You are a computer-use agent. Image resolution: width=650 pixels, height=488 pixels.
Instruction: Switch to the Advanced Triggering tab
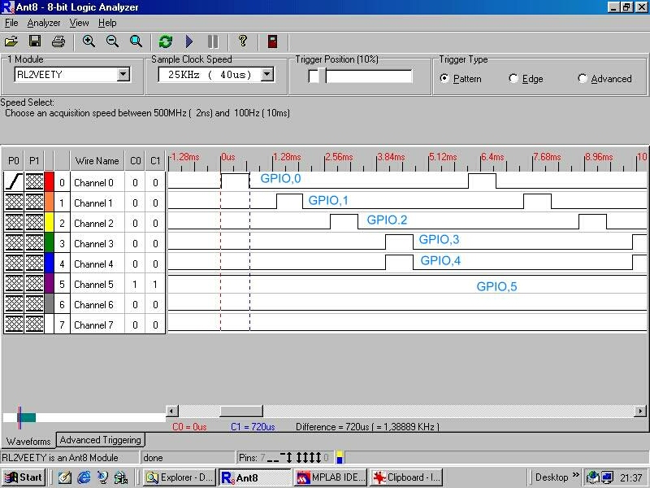click(x=100, y=440)
